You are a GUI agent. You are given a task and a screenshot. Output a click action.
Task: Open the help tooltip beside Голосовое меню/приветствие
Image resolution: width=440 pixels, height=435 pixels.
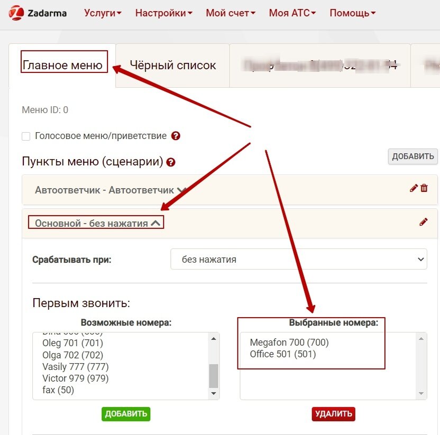point(176,136)
